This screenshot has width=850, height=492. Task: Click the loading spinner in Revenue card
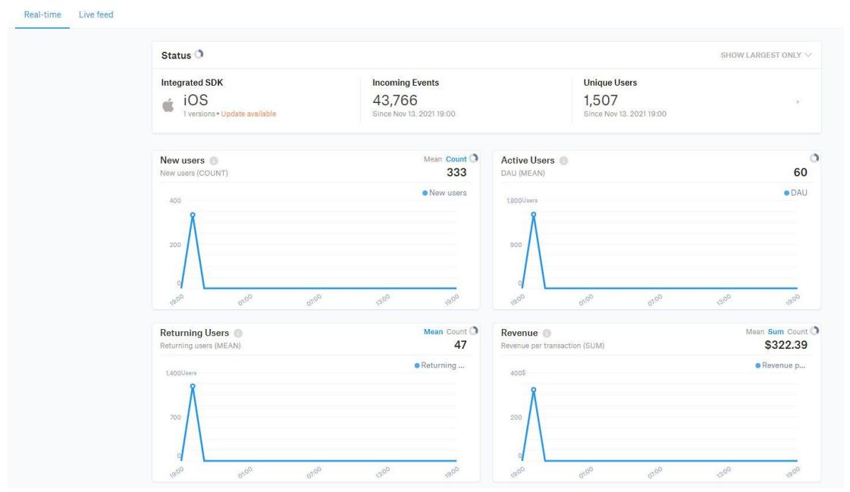(814, 331)
